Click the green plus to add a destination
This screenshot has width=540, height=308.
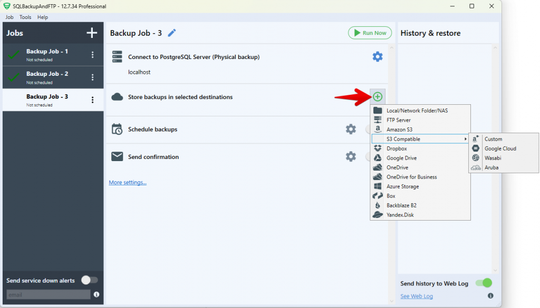[378, 96]
